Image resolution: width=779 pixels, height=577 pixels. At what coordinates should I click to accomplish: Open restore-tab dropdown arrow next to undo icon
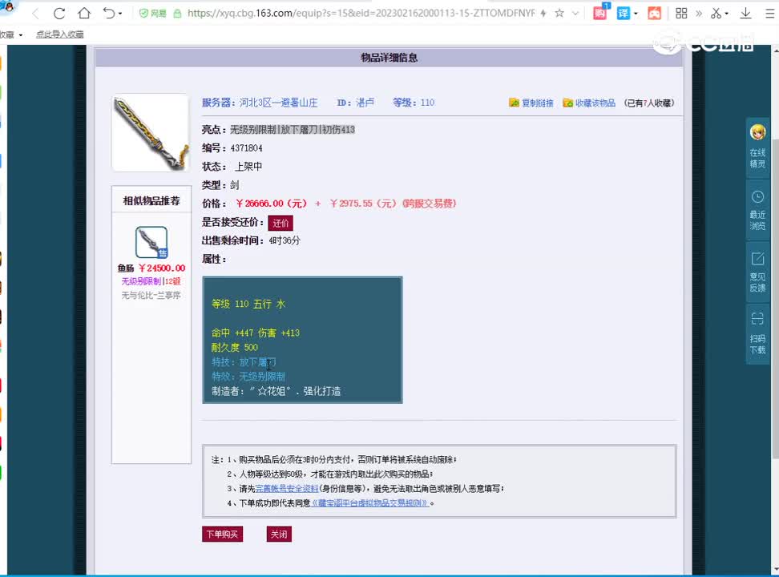(x=120, y=14)
